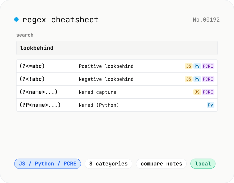Click JS badge on Negative lookbehind row

coord(189,79)
